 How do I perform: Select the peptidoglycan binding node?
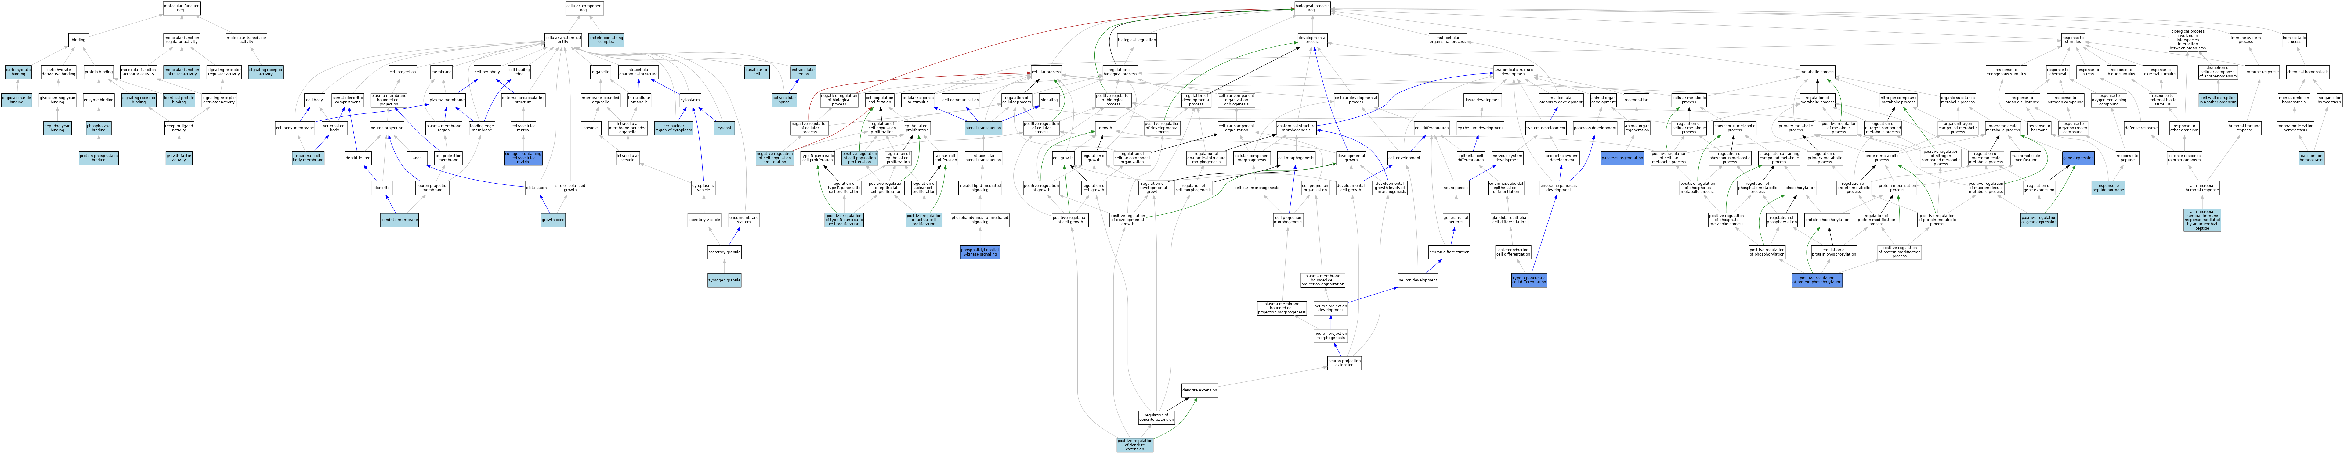[57, 128]
